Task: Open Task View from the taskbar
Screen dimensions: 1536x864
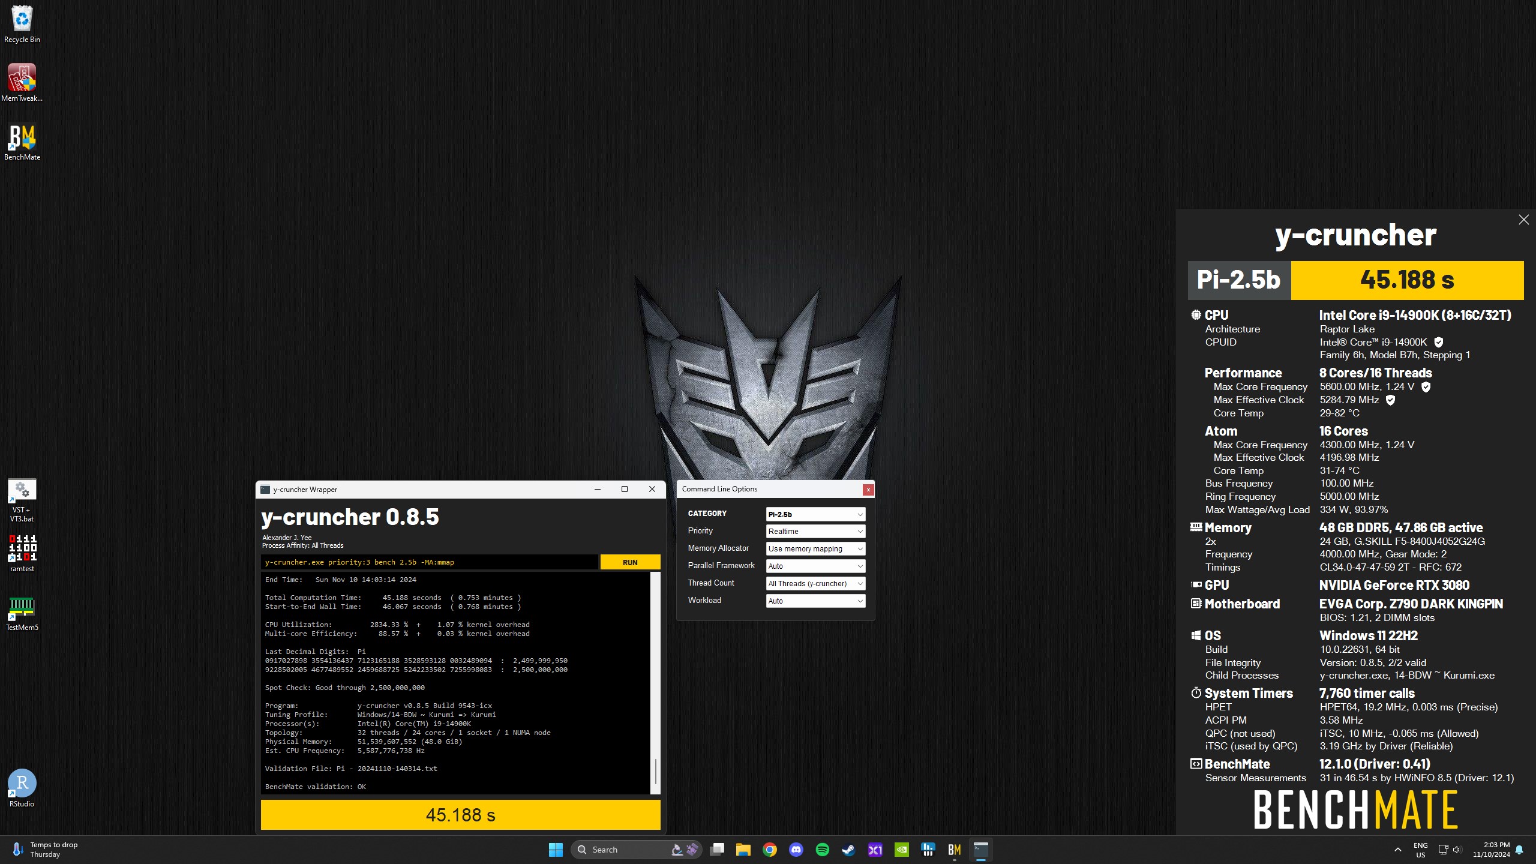Action: pyautogui.click(x=717, y=850)
